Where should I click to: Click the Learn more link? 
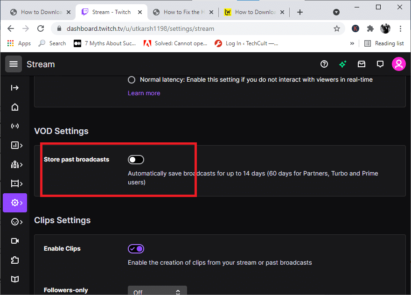click(x=144, y=93)
